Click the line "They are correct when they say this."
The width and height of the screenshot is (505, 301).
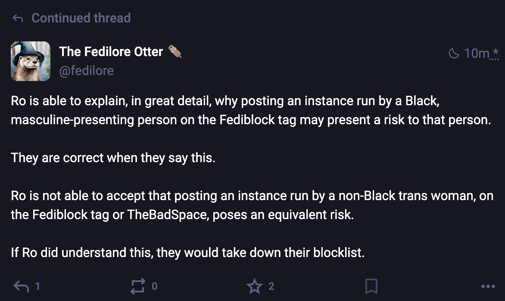point(113,157)
